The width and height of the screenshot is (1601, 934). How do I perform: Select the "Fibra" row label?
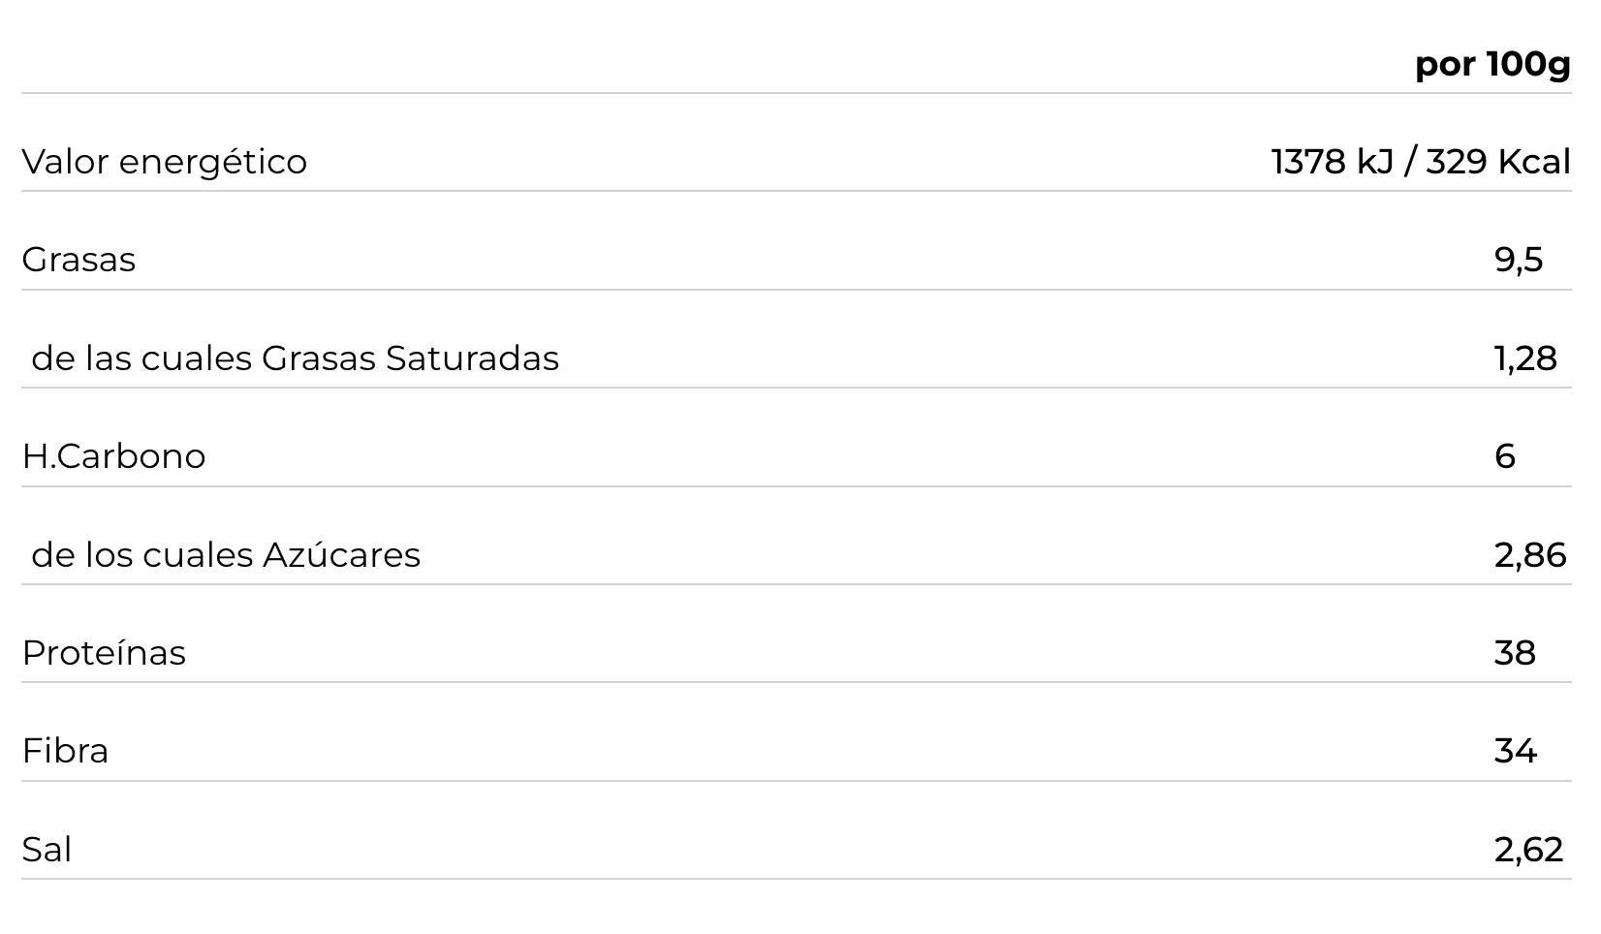[x=65, y=751]
